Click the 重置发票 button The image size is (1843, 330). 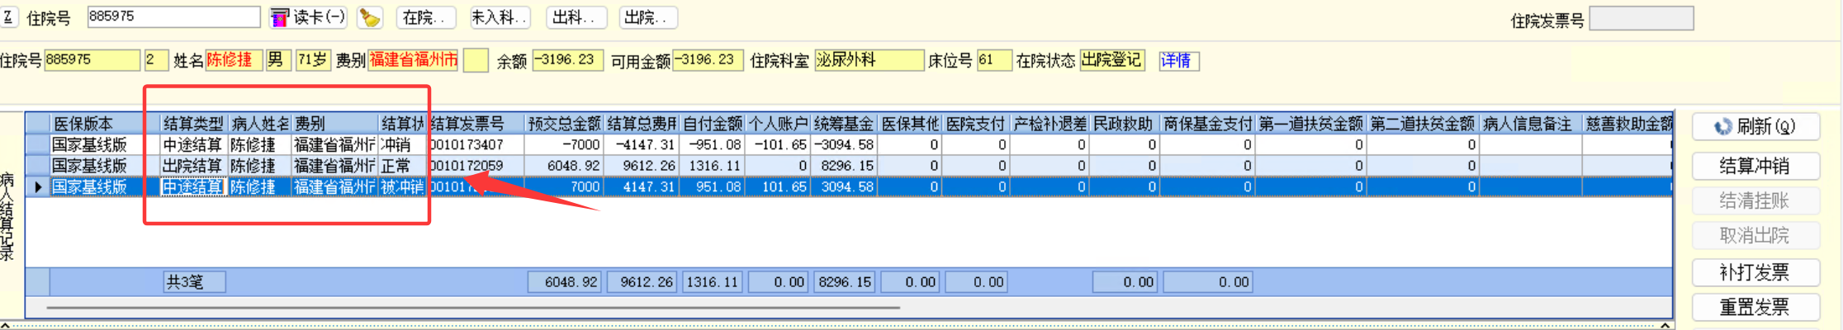point(1755,308)
